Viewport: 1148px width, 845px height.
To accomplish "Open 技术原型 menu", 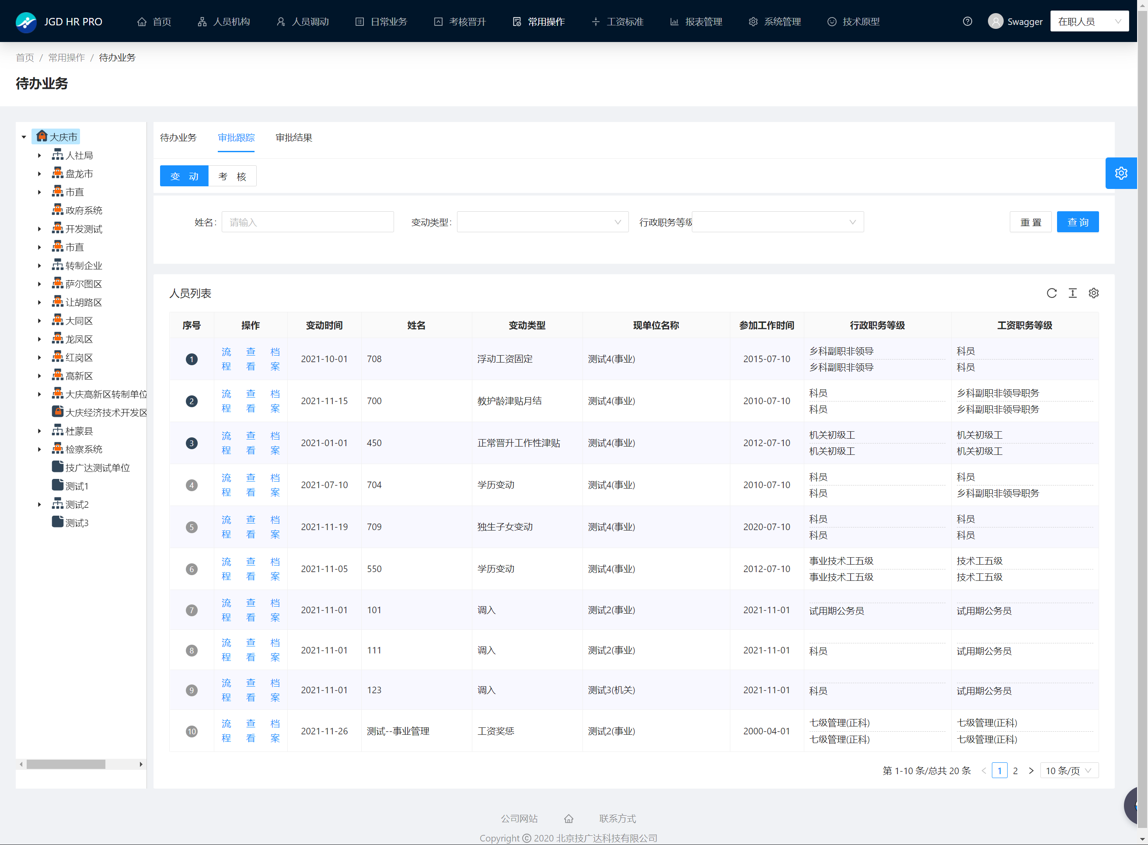I will click(x=854, y=21).
